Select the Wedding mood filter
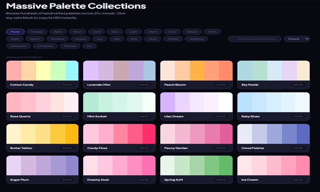This screenshot has height=192, width=320. coord(196,39)
